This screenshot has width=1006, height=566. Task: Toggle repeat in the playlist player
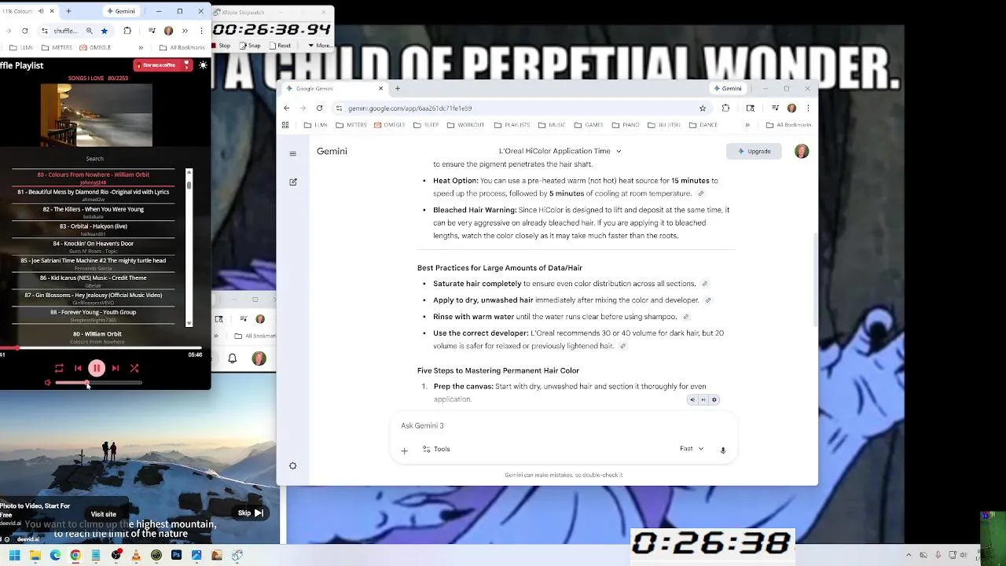click(59, 368)
